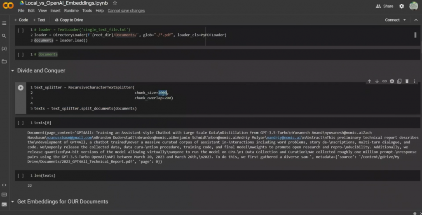The height and width of the screenshot is (215, 422).
Task: Open the Insert menu
Action: click(56, 11)
